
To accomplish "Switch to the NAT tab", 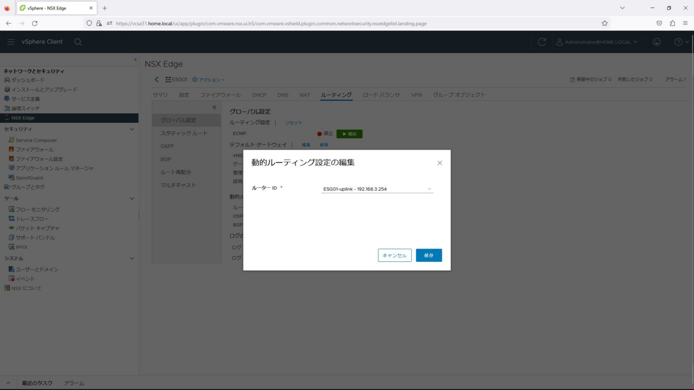I will click(x=305, y=95).
